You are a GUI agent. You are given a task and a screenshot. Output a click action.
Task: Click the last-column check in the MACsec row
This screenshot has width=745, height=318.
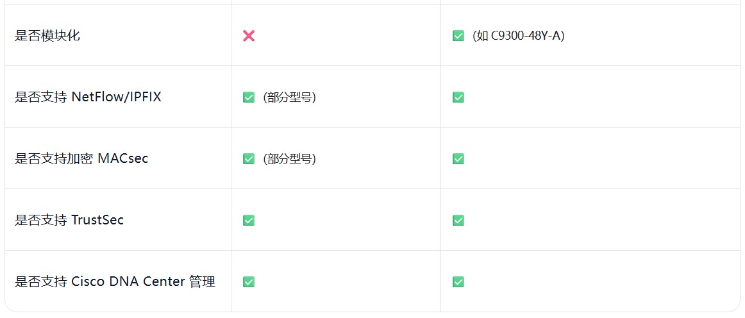pos(458,159)
